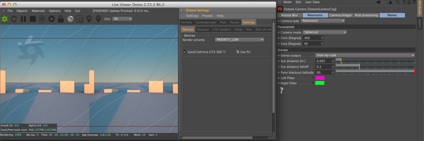
Task: Click the green Octane send-scene icon
Action: (x=5, y=19)
